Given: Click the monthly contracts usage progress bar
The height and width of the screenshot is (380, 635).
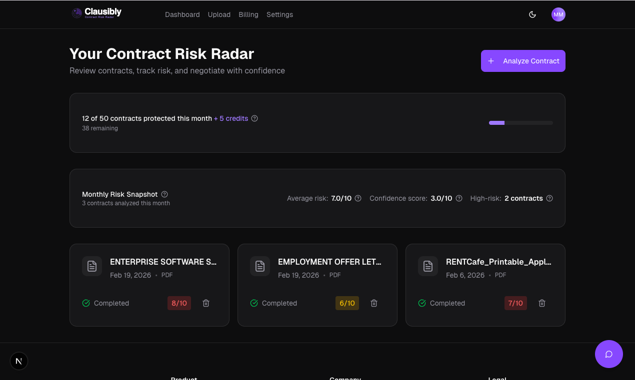Looking at the screenshot, I should pos(520,123).
